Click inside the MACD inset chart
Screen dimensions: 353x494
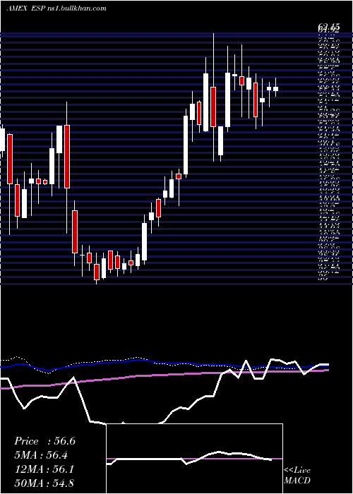coord(194,459)
